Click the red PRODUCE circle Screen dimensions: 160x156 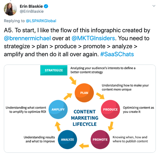110,110
